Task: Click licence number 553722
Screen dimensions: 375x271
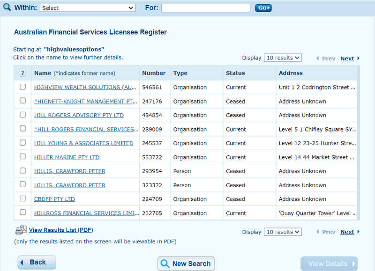Action: click(152, 157)
